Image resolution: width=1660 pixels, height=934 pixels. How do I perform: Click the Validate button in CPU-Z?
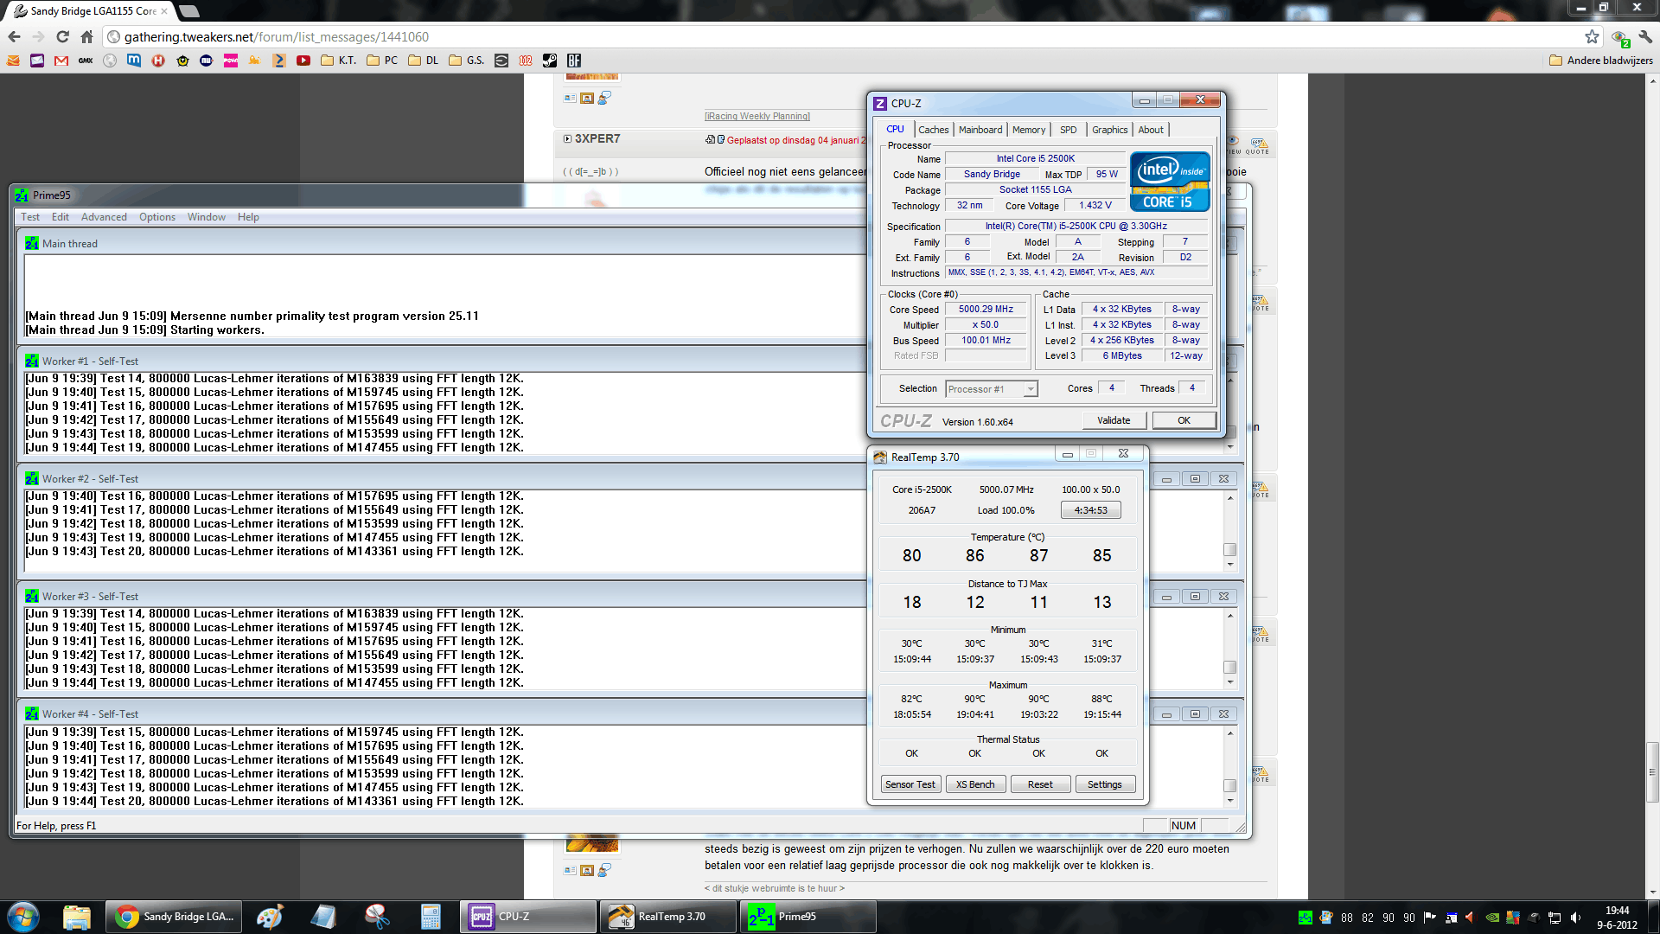tap(1114, 420)
